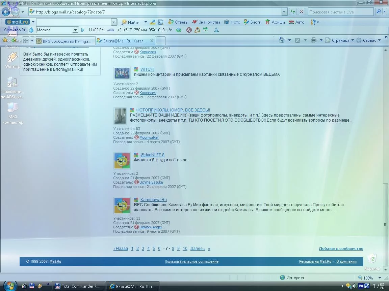Click the globe icon in Gismeteo toolbar
The width and height of the screenshot is (389, 291).
178,30
